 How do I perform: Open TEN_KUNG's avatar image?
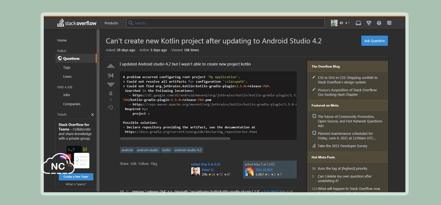(x=249, y=172)
